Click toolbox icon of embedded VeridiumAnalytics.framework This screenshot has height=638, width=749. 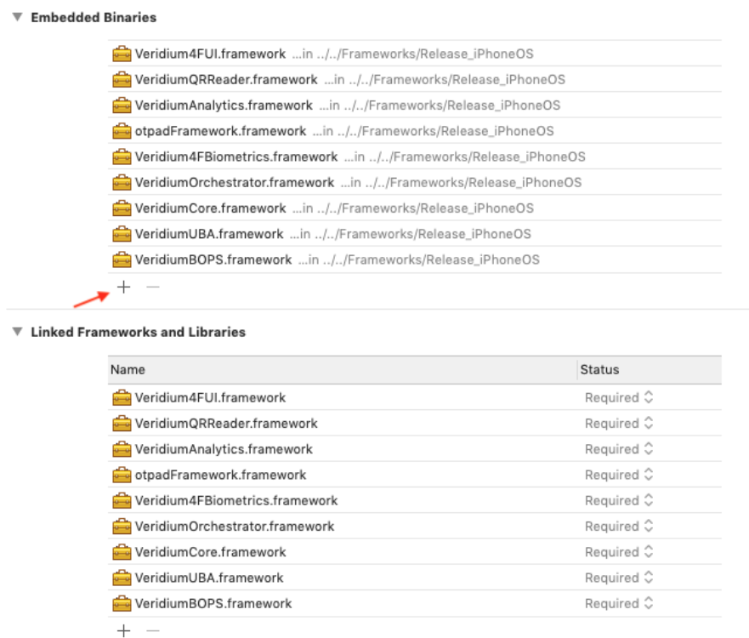pos(122,105)
